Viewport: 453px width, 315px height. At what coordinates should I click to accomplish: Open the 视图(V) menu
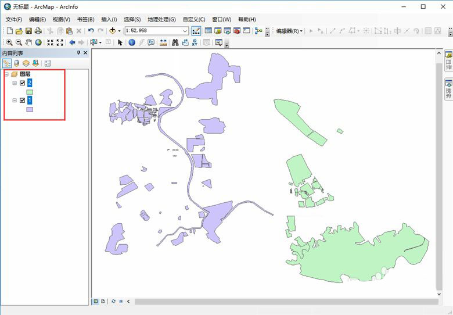coord(61,19)
